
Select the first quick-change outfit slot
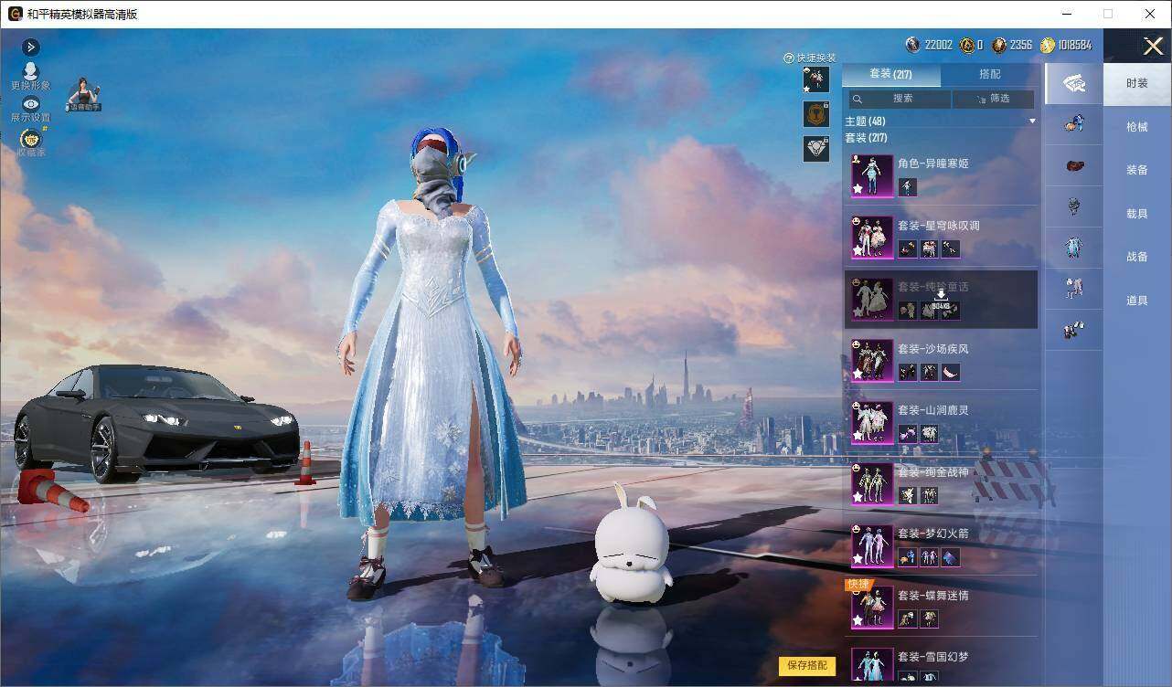[x=816, y=79]
